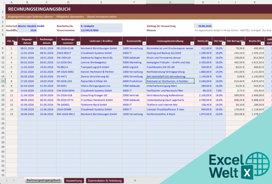Switch to the Rechnungseingangsbuch sheet tab

43,180
